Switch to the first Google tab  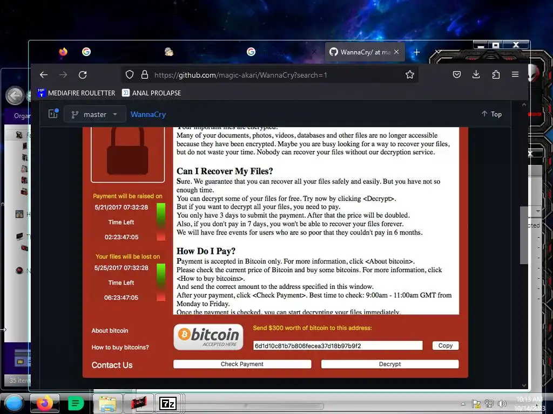point(86,52)
